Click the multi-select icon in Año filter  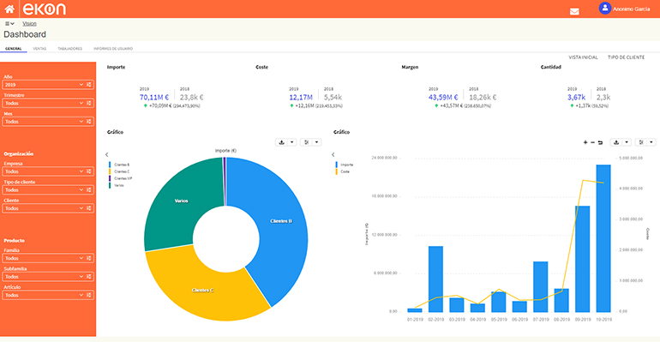point(89,85)
